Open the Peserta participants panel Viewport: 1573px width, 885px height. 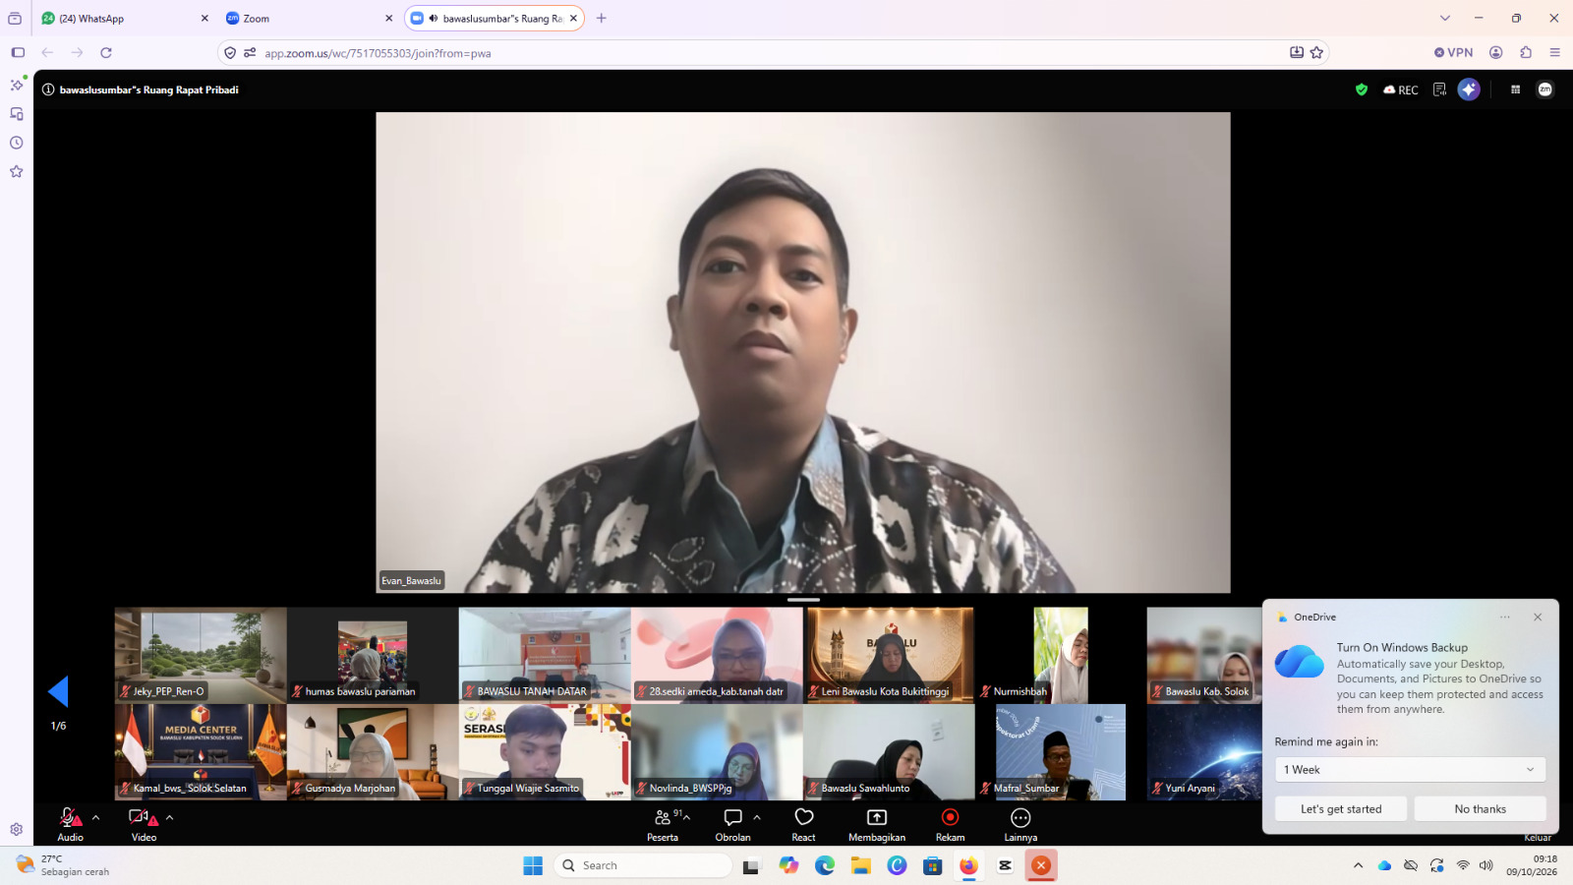[x=663, y=824]
